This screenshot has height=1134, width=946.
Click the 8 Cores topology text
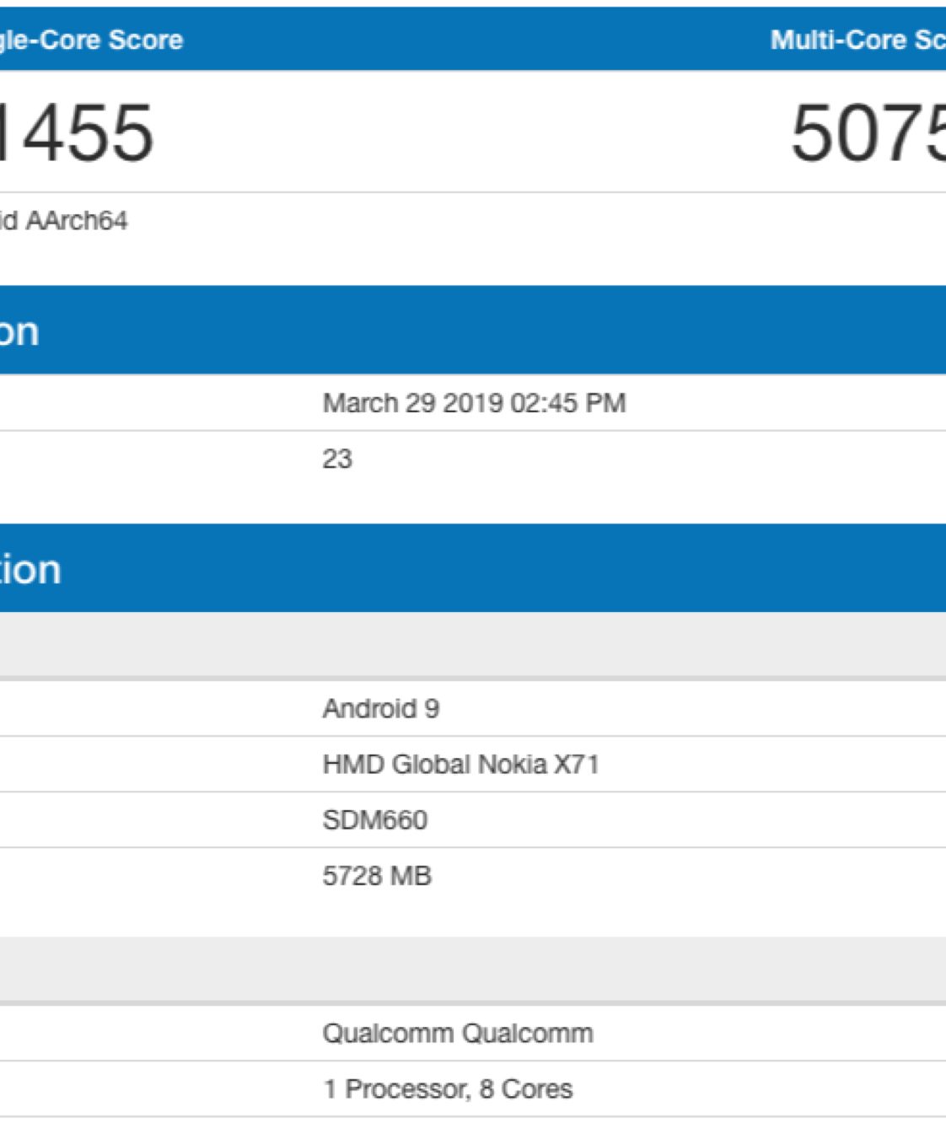[x=526, y=1088]
